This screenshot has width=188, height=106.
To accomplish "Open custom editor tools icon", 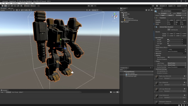I will (21, 6).
